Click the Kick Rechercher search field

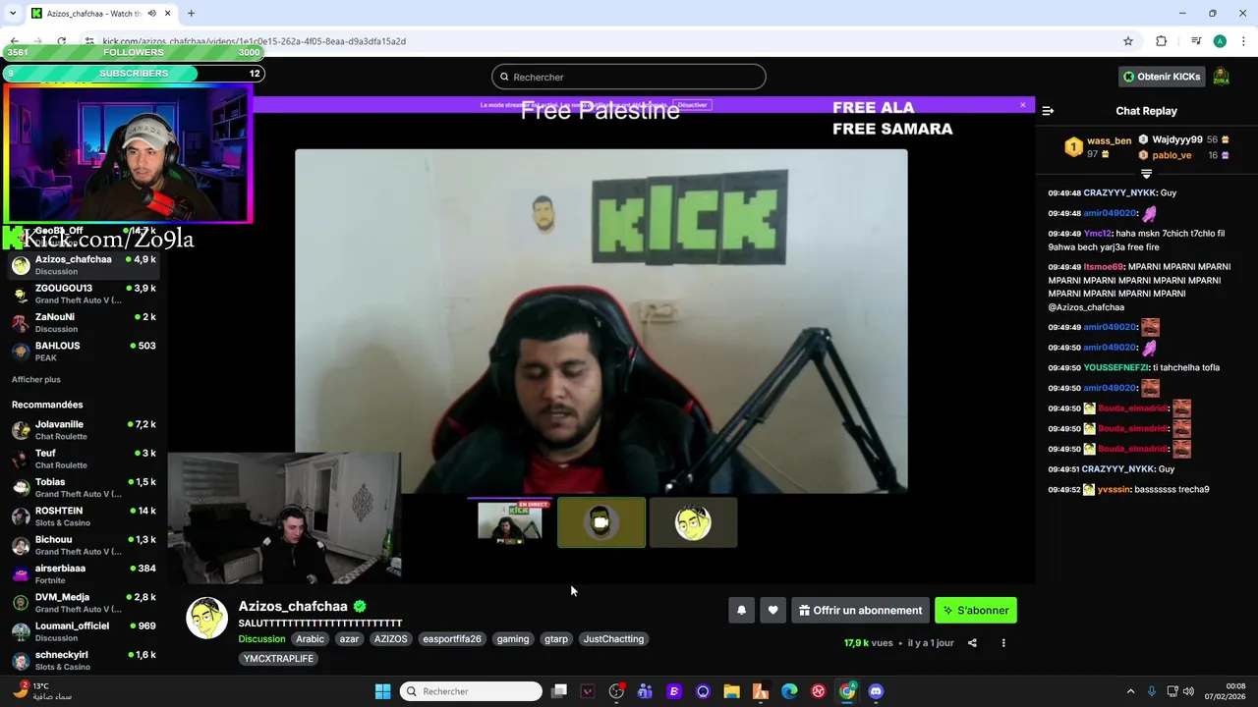tap(629, 77)
